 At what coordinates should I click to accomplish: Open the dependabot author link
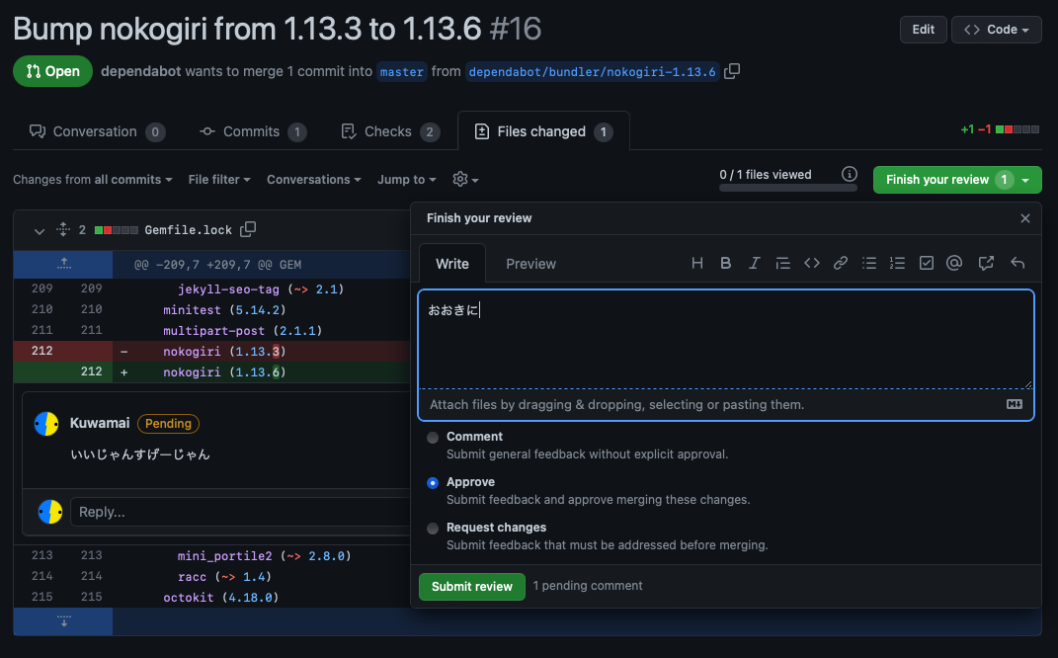tap(141, 71)
